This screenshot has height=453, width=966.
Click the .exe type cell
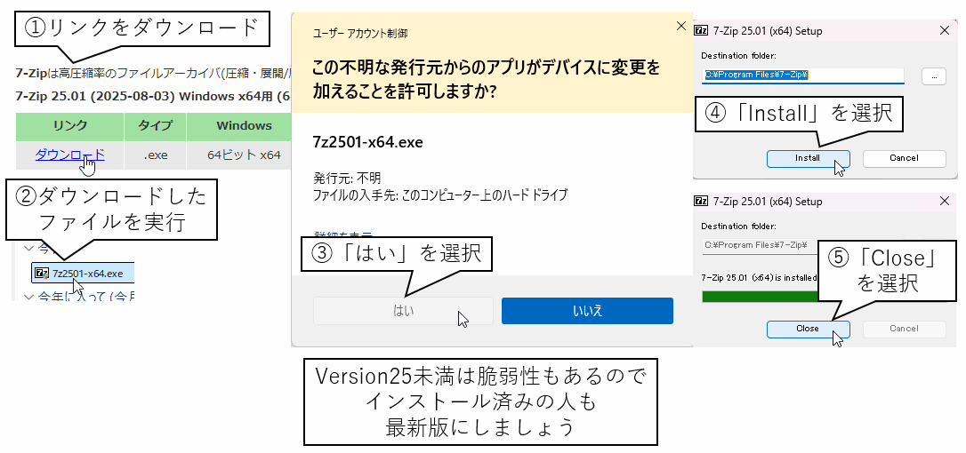pyautogui.click(x=156, y=155)
